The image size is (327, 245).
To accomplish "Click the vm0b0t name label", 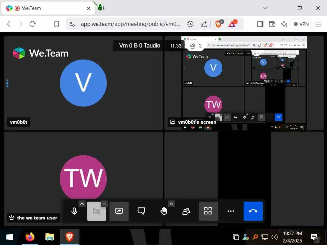I will (x=19, y=122).
